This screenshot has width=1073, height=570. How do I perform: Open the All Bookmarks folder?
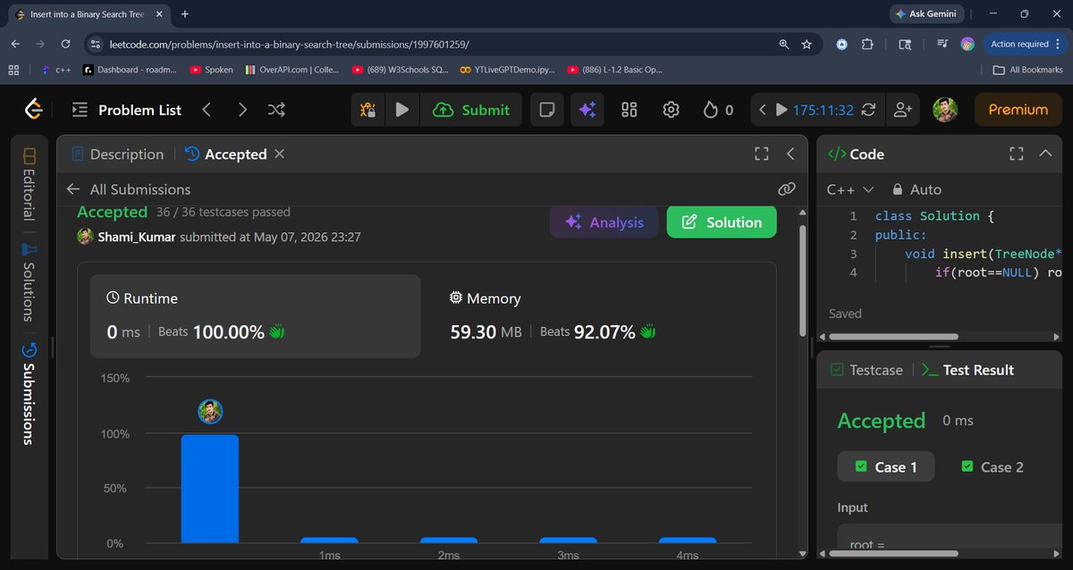pos(1027,70)
